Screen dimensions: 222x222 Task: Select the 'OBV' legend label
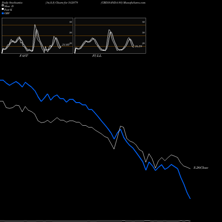7,13
